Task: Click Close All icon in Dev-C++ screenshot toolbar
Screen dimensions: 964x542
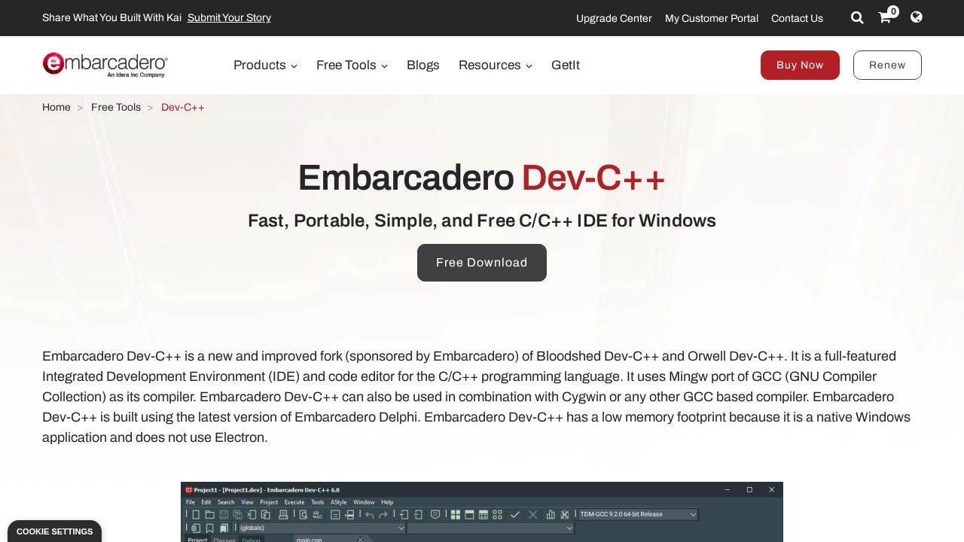Action: 265,514
